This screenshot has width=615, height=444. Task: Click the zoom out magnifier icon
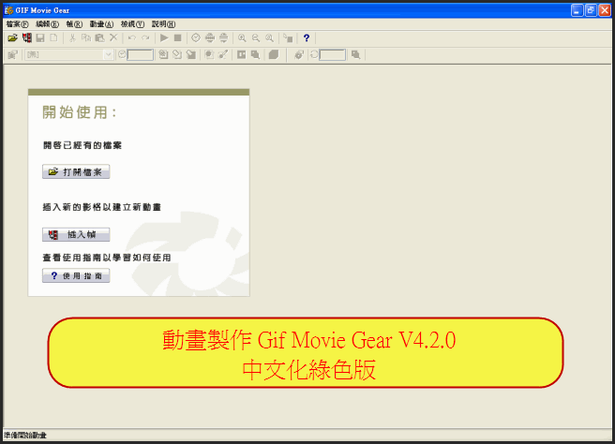coord(255,37)
